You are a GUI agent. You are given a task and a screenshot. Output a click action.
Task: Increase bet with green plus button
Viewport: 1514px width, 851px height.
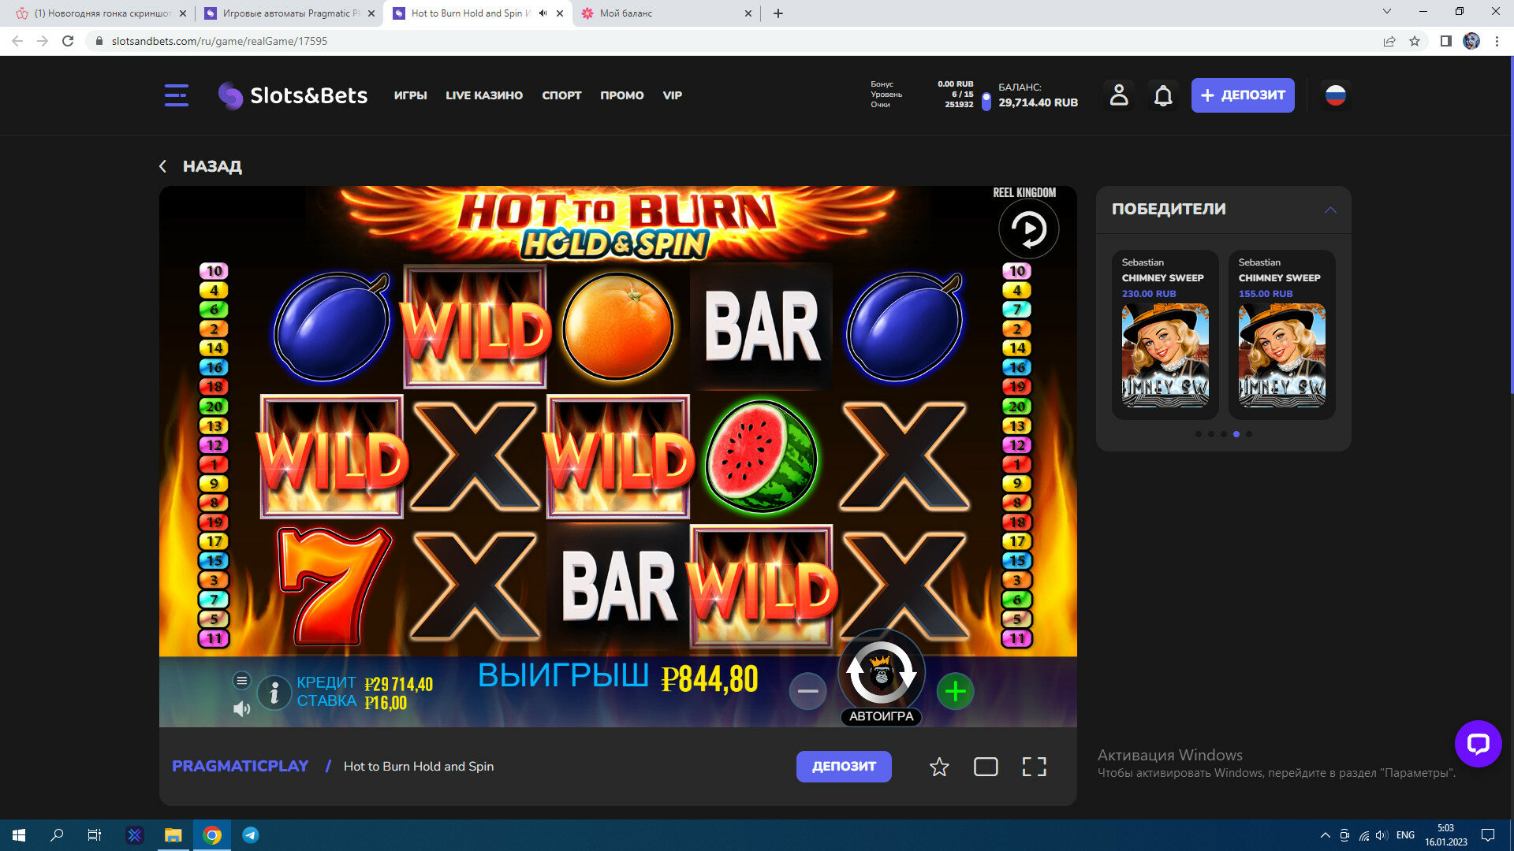955,692
